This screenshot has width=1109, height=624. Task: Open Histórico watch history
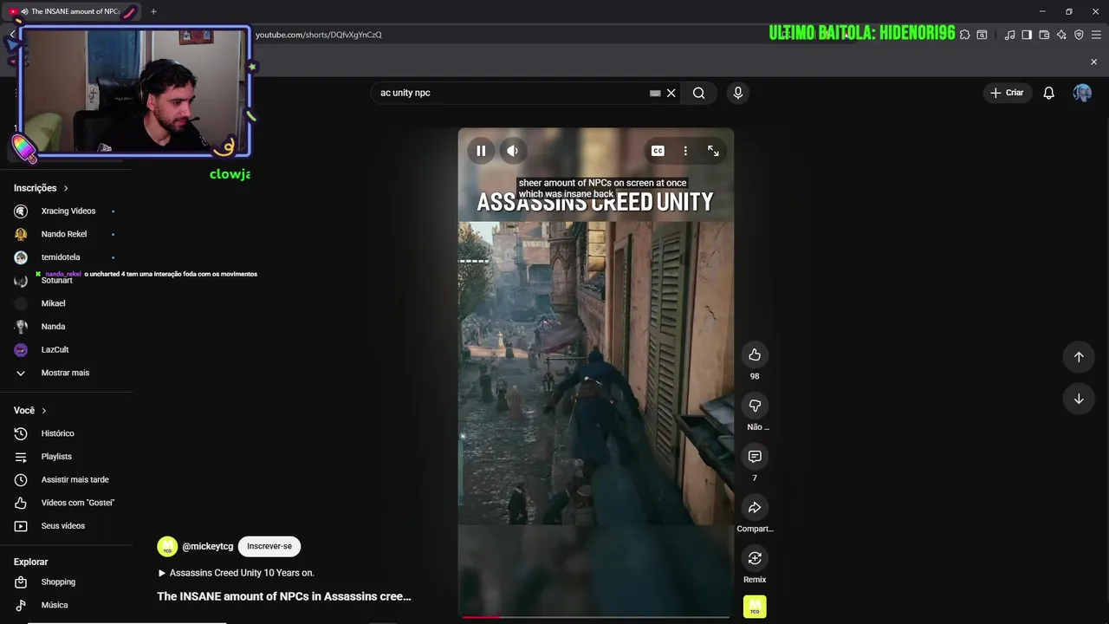[57, 433]
